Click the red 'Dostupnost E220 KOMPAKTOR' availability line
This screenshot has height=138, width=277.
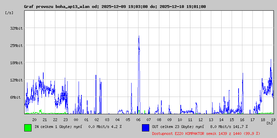[206, 134]
